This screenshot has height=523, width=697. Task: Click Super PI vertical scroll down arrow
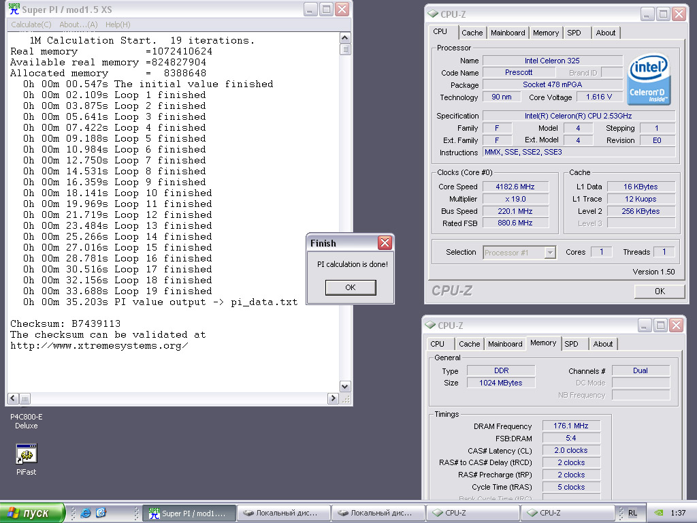click(x=345, y=386)
